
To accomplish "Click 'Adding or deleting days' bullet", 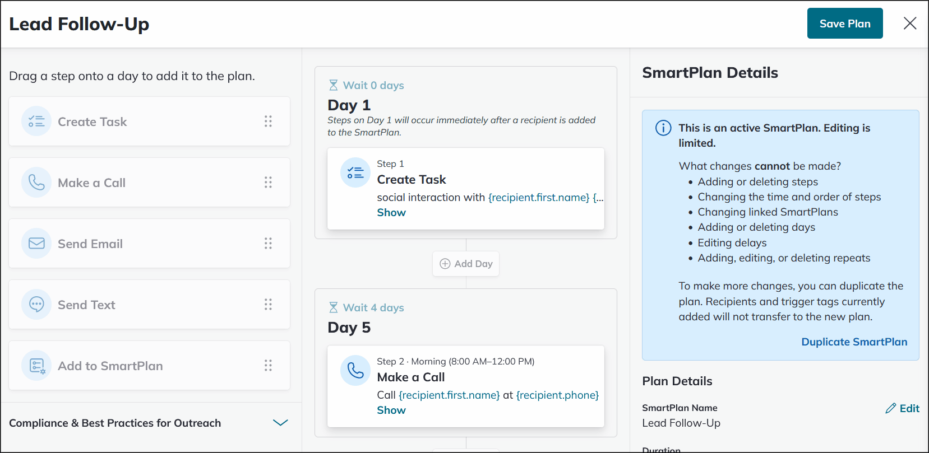I will [x=756, y=227].
